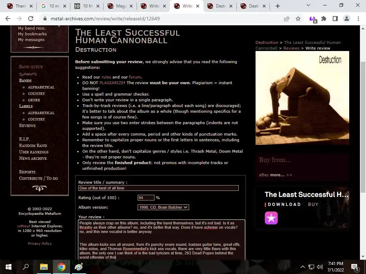Viewport: 366px width, 274px height.
Task: Click 'The Least Successful Human Cannonball' breadcrumb
Action: pyautogui.click(x=298, y=45)
